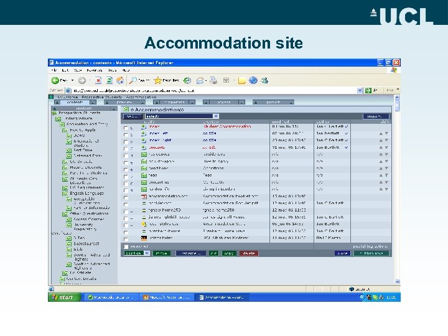448x336 pixels.
Task: Open the address bar dropdown arrow
Action: [x=360, y=91]
